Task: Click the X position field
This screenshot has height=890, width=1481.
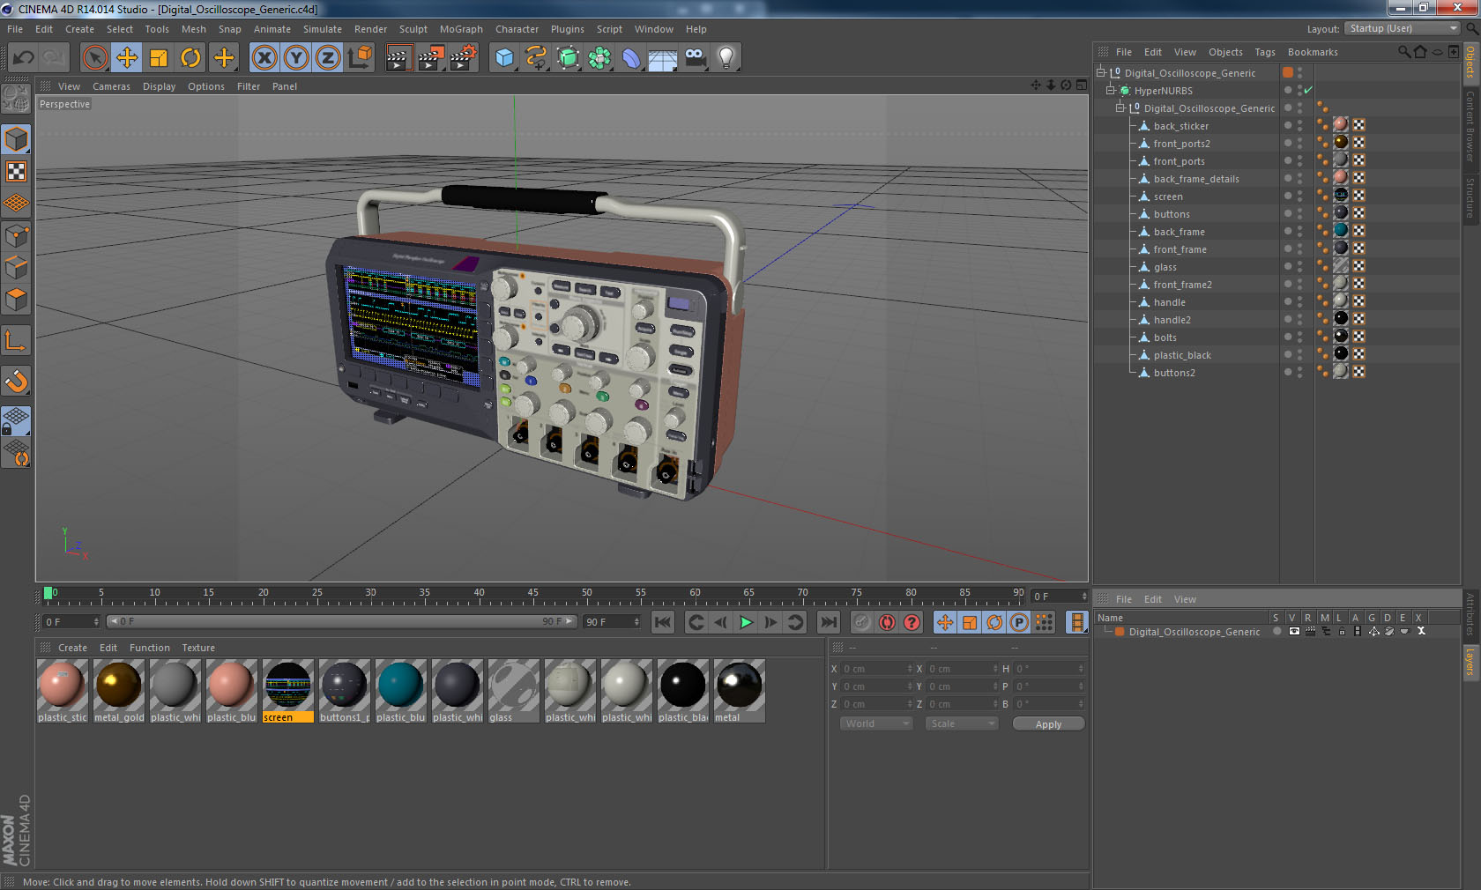Action: coord(875,669)
